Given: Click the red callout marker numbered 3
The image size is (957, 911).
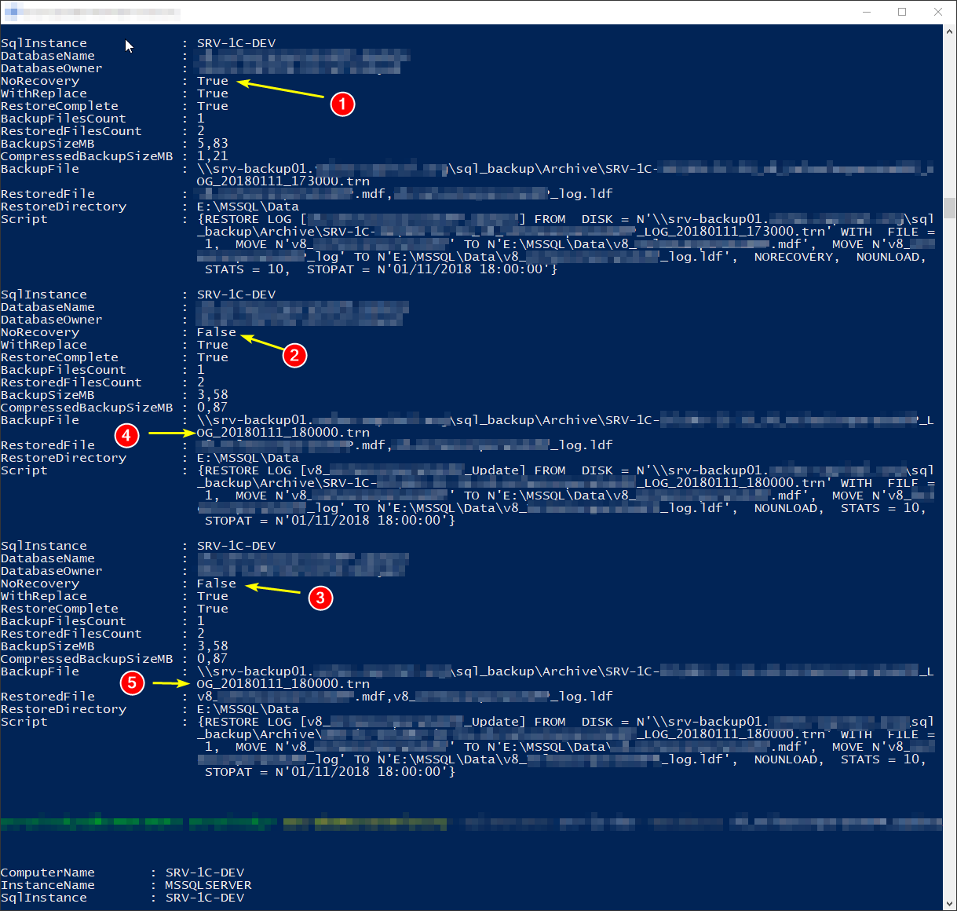Looking at the screenshot, I should click(320, 598).
